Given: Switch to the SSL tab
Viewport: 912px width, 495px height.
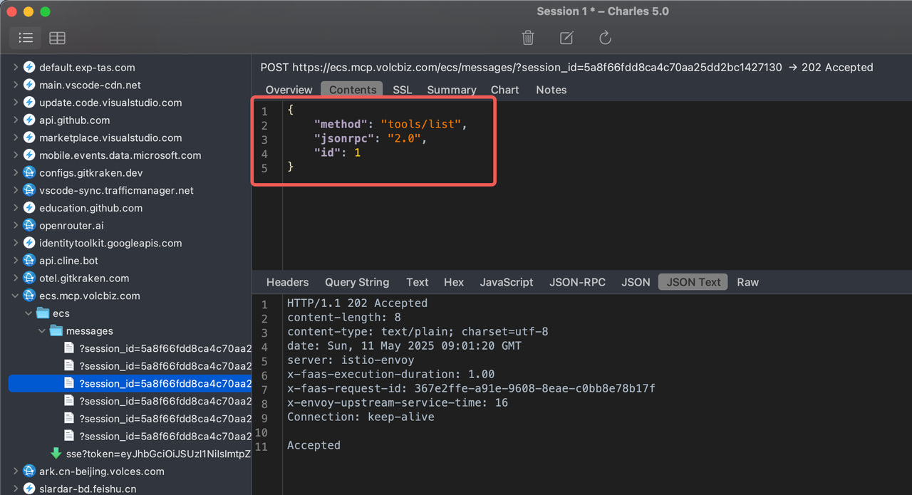Looking at the screenshot, I should 402,90.
